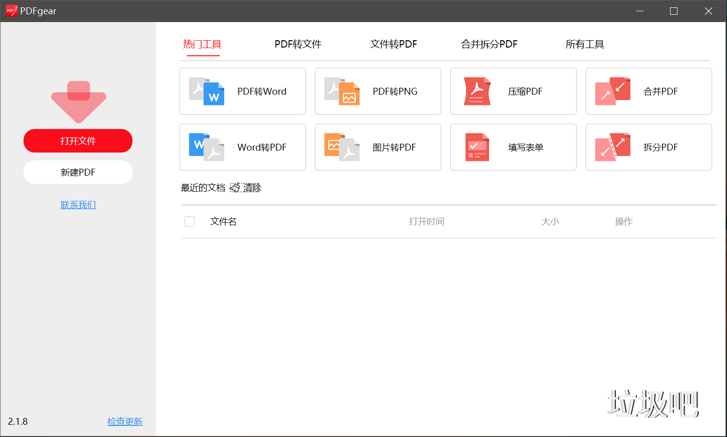
Task: Open the 图片转PDF image conversion icon
Action: tap(342, 147)
